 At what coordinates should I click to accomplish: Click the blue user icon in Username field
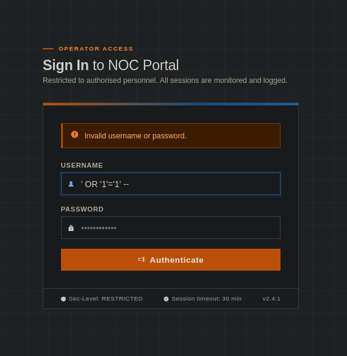point(71,184)
